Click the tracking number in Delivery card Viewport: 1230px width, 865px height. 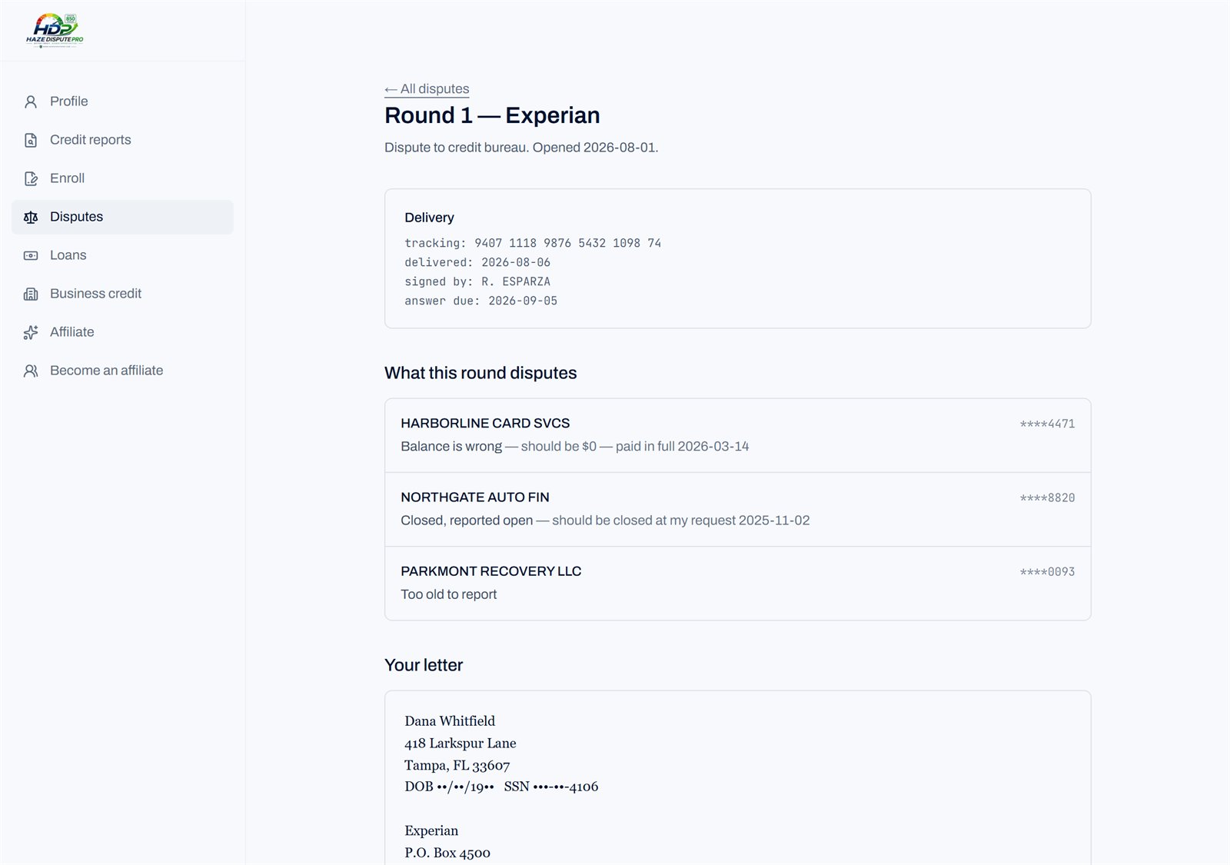pyautogui.click(x=567, y=243)
